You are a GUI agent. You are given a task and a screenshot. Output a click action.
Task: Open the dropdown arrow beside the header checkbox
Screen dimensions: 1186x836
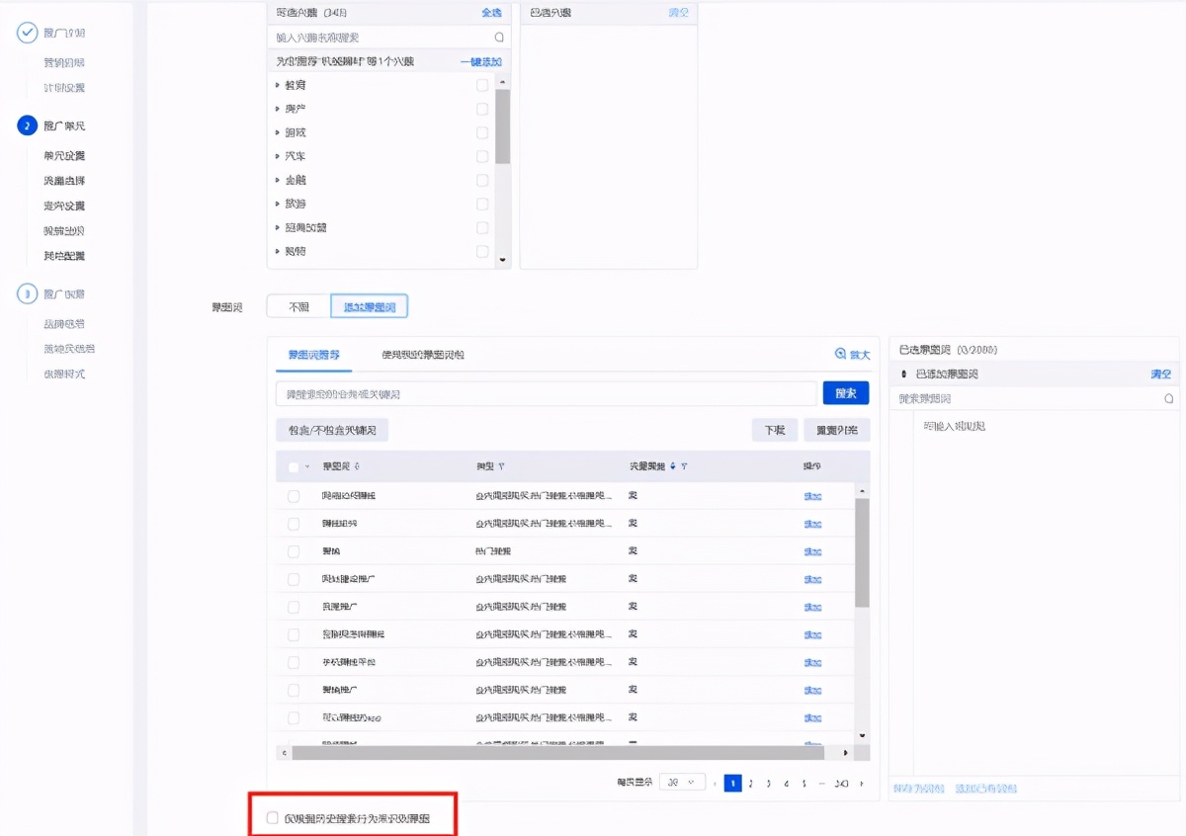click(x=305, y=464)
